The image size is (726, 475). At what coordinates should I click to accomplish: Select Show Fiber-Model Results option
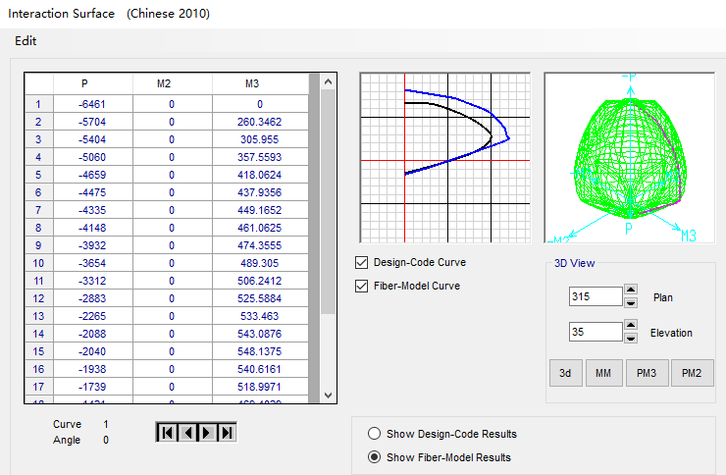(x=374, y=457)
